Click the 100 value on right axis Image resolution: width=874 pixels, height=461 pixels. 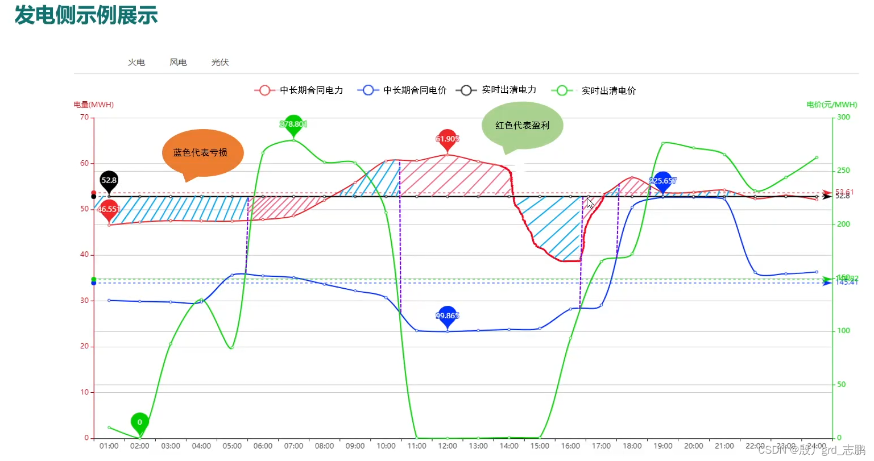tap(844, 331)
